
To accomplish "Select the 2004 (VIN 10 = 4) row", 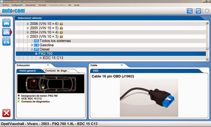I will click(111, 32).
